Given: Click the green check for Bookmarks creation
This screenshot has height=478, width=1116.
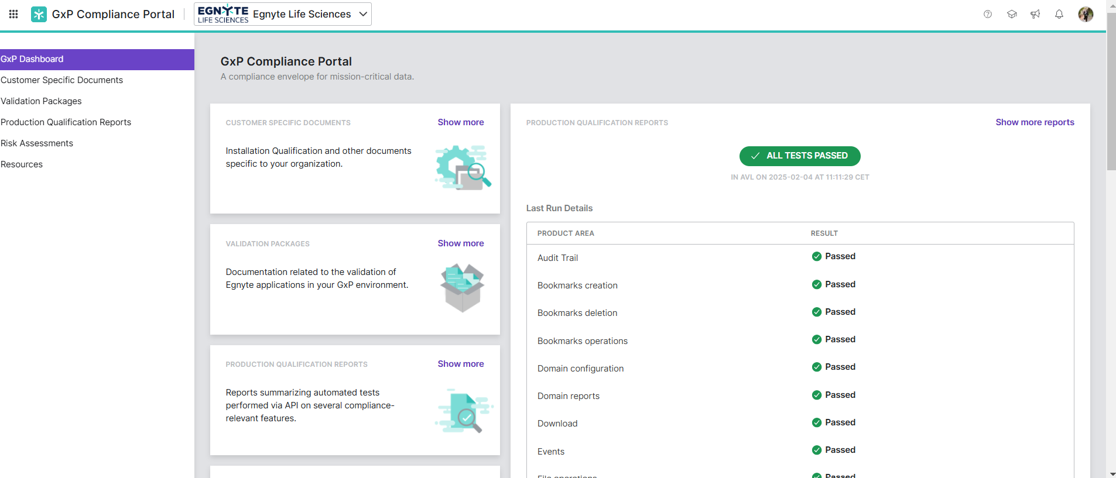Looking at the screenshot, I should click(x=817, y=284).
